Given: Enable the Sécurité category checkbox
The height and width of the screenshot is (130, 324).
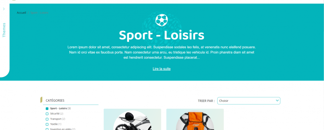Looking at the screenshot, I should click(x=47, y=114).
